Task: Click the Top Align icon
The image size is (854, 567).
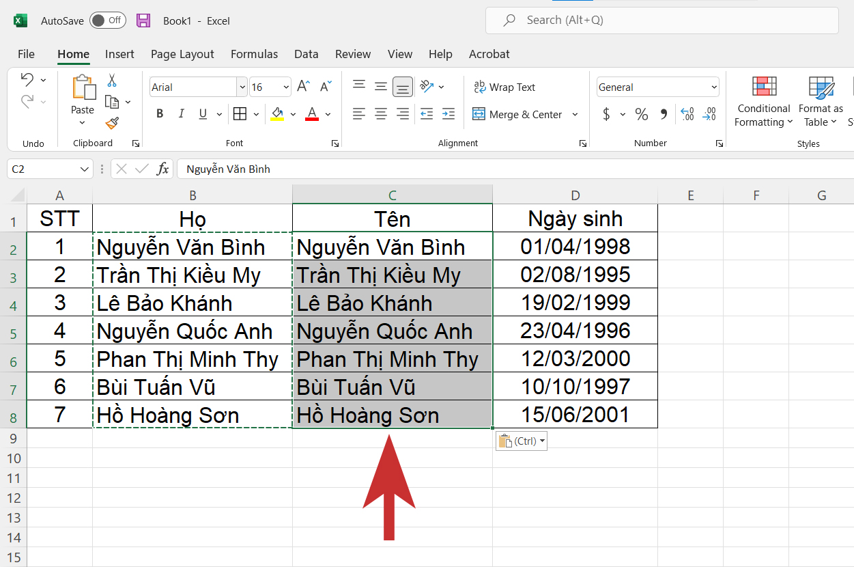Action: (359, 87)
